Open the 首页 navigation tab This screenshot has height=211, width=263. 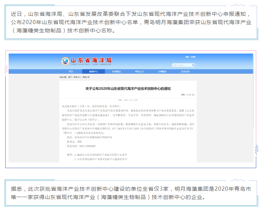[x=71, y=71]
